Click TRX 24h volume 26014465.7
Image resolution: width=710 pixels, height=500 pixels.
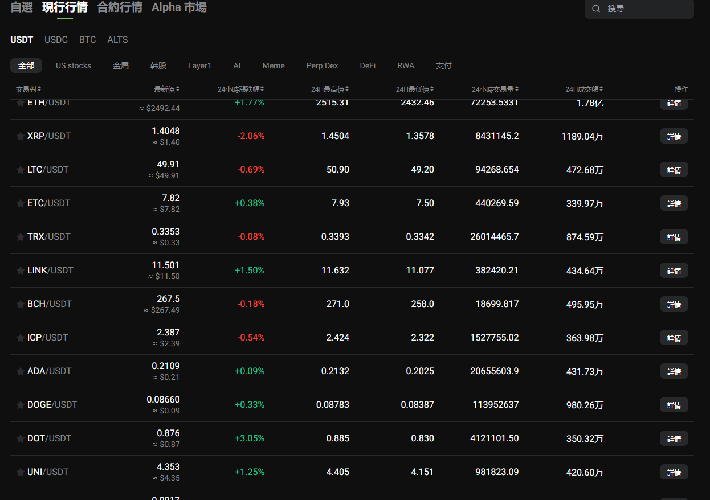(495, 237)
